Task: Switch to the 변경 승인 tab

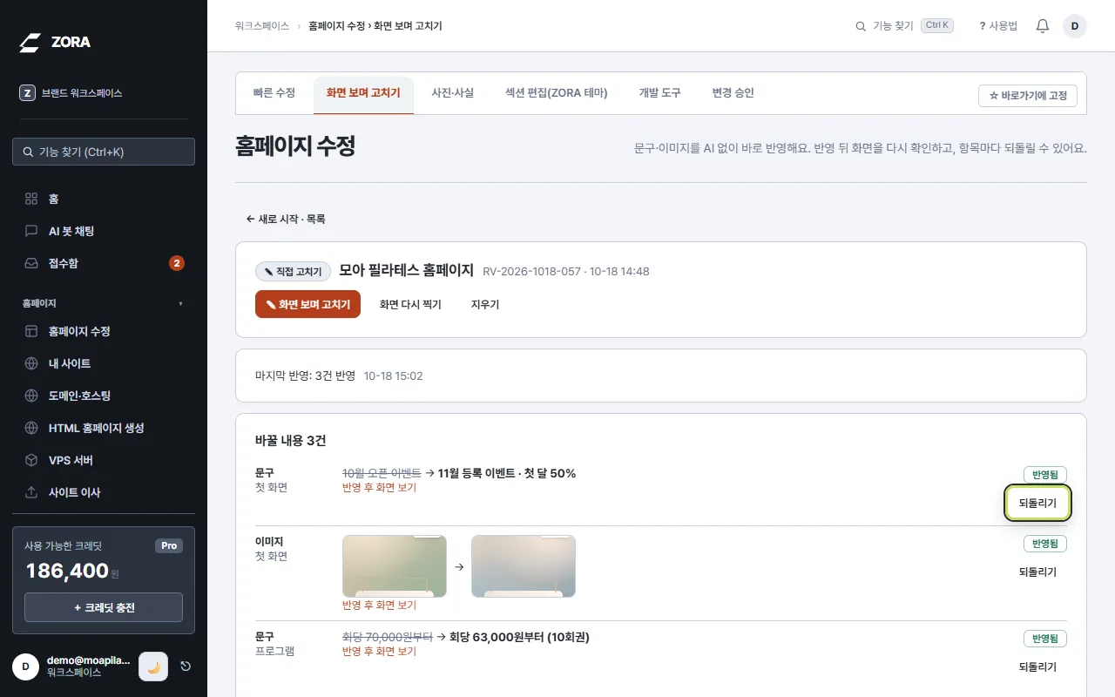Action: pyautogui.click(x=733, y=92)
